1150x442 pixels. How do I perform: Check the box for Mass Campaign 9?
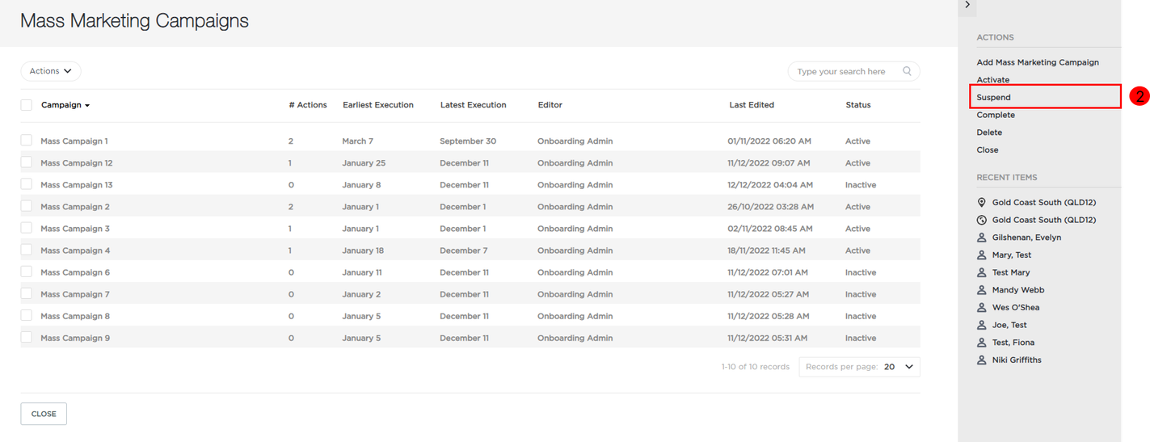pos(27,337)
